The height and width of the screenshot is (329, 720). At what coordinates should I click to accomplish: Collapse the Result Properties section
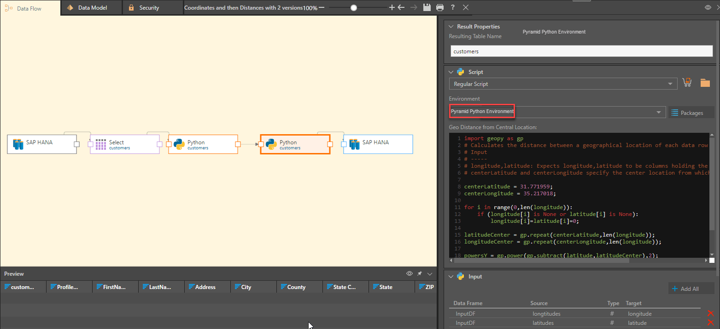[451, 27]
